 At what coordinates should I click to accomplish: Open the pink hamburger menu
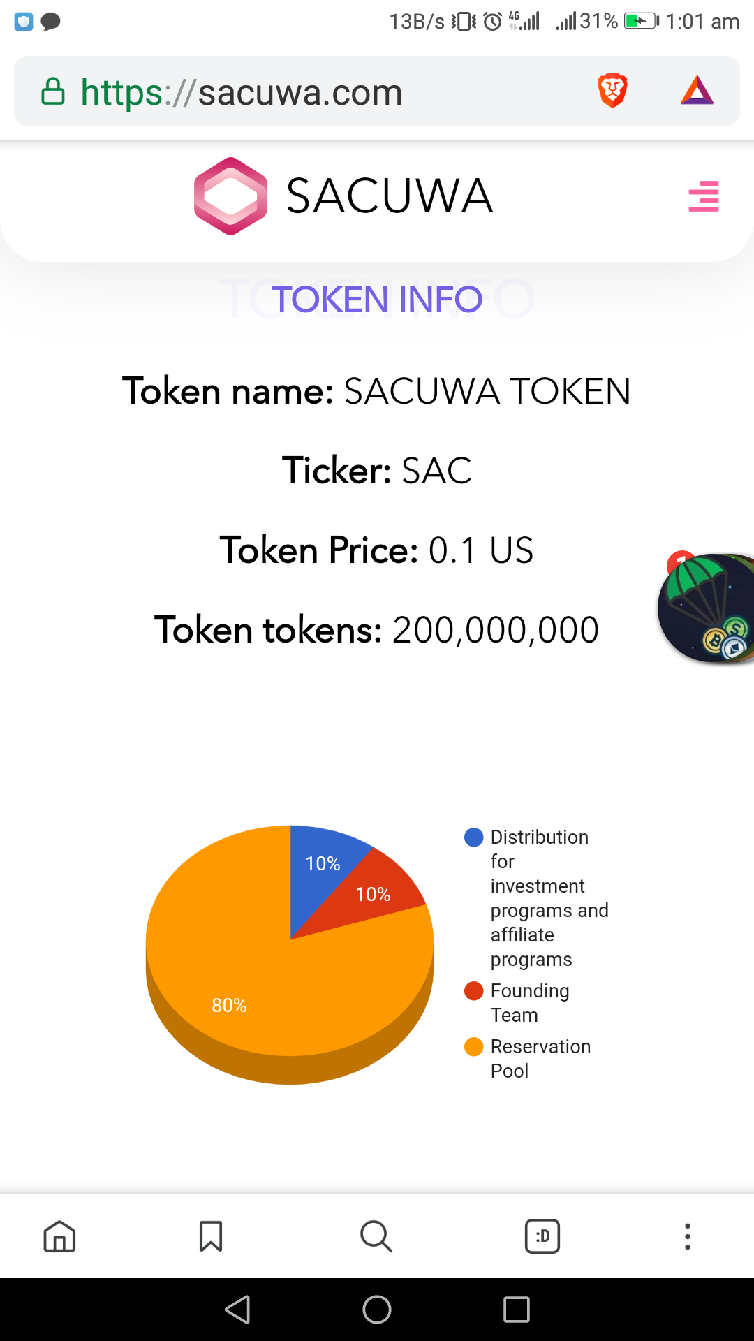tap(704, 196)
